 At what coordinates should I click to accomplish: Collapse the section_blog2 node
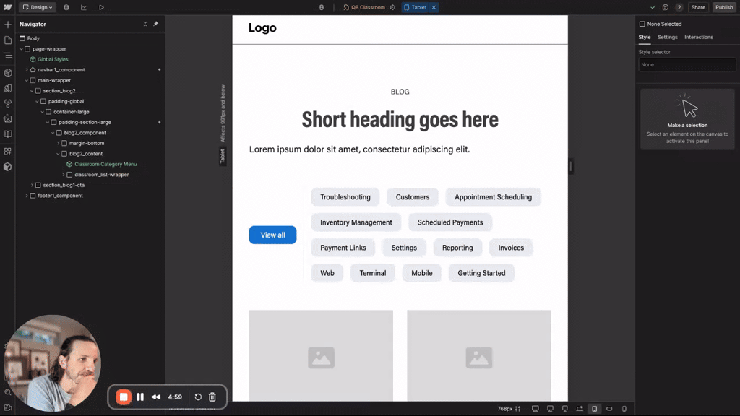(x=32, y=91)
